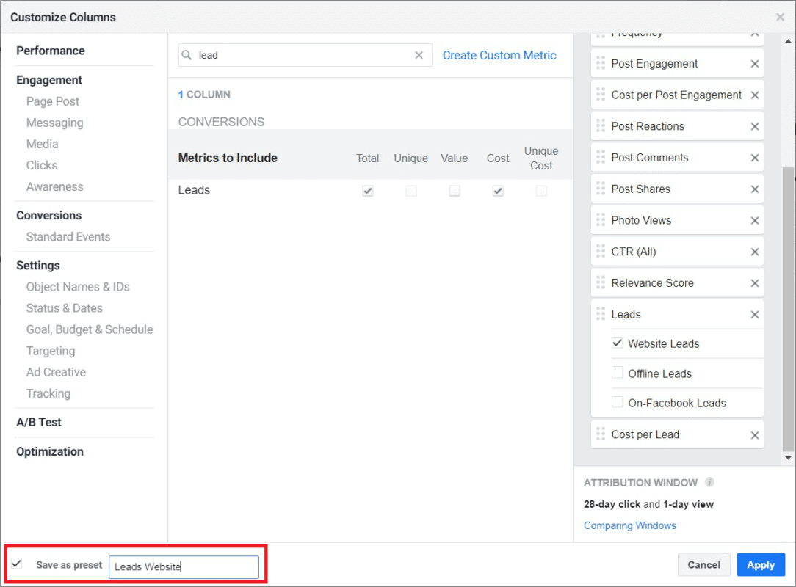Select Standard Events under Conversions
Screen dimensions: 796x587
68,237
